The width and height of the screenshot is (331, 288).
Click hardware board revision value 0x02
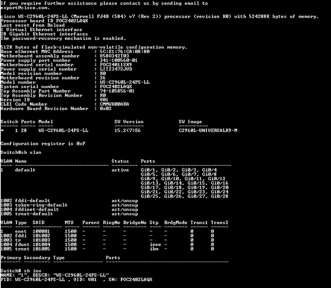click(106, 109)
